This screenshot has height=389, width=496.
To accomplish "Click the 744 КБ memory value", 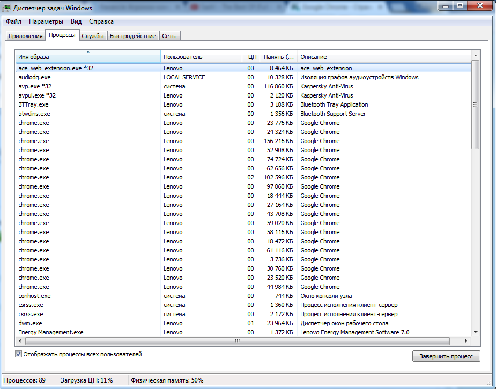I will (x=284, y=296).
